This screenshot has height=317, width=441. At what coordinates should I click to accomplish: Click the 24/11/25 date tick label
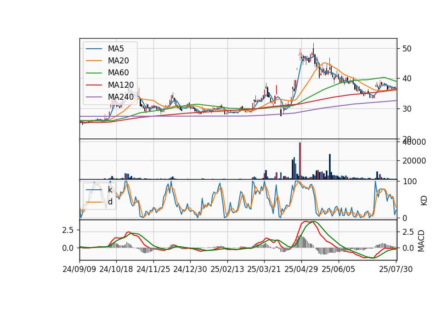(x=153, y=269)
